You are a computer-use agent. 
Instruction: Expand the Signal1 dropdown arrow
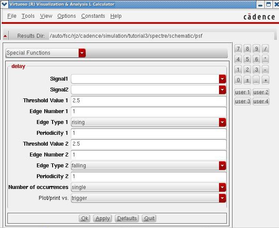223,79
